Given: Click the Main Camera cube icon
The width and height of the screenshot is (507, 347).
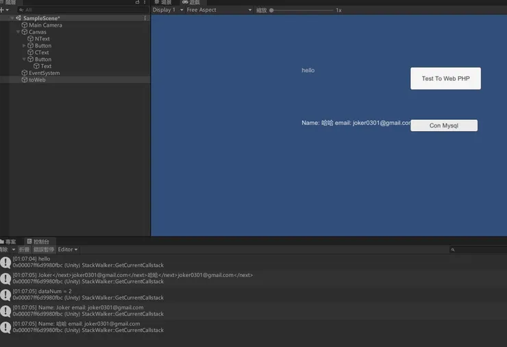Looking at the screenshot, I should [x=24, y=25].
